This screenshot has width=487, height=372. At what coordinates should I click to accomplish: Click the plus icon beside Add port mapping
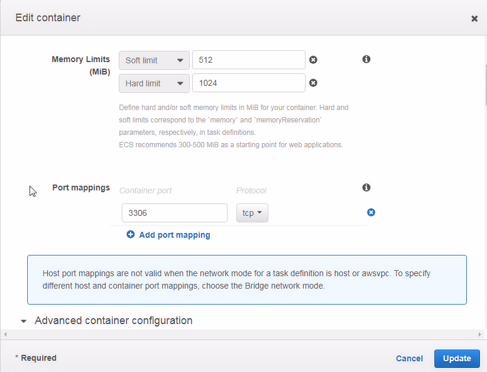point(131,234)
